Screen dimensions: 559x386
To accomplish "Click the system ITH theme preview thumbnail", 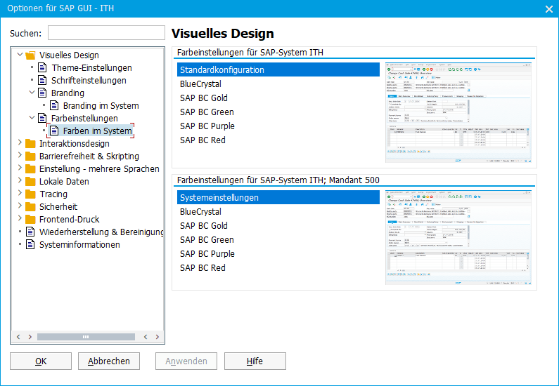I will pos(458,113).
